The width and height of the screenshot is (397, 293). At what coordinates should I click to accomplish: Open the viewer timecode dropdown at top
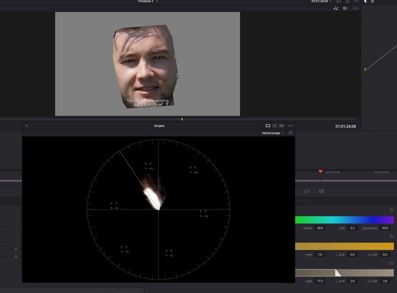click(321, 1)
